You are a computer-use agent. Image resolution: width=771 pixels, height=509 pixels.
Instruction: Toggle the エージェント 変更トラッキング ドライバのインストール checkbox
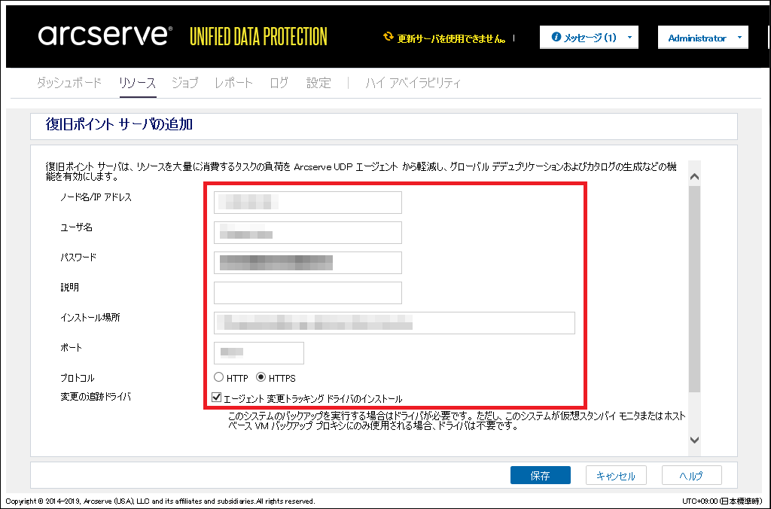(x=216, y=398)
